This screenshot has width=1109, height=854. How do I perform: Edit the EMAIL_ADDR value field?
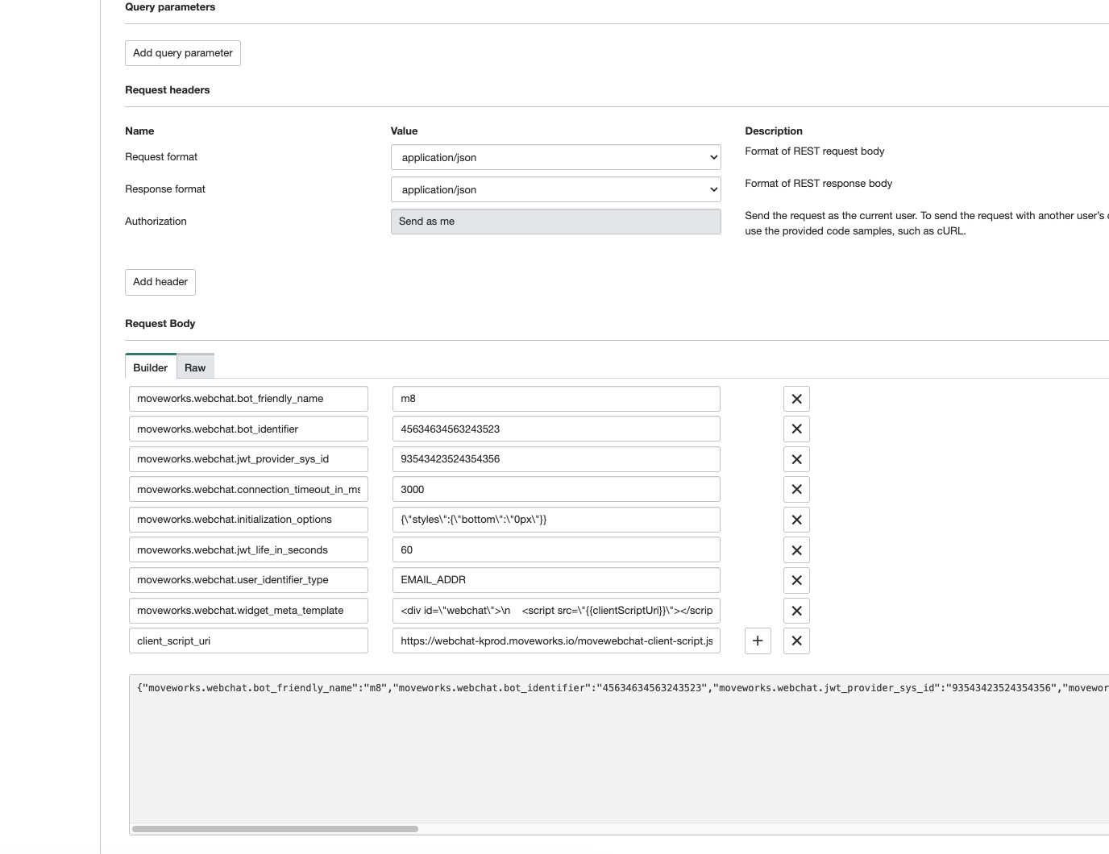(x=556, y=580)
